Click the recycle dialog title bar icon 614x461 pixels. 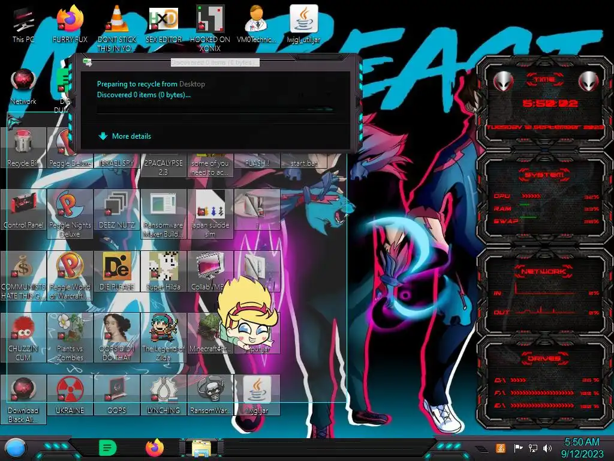tap(88, 62)
